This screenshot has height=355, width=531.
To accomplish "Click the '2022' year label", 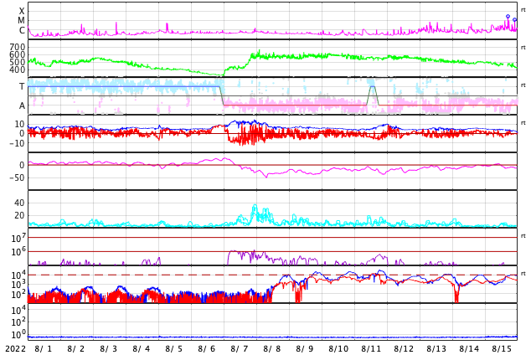I will point(15,349).
